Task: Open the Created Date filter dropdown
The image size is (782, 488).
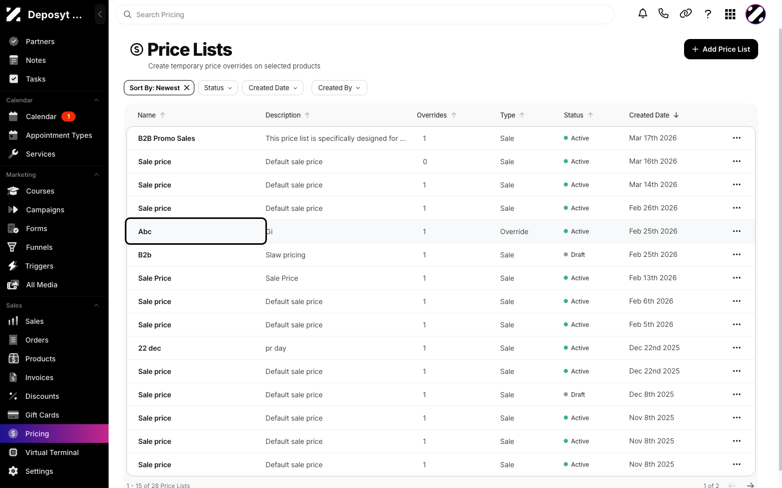Action: pos(273,88)
